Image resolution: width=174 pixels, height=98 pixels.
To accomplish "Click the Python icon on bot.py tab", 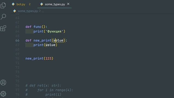I will point(13,4).
